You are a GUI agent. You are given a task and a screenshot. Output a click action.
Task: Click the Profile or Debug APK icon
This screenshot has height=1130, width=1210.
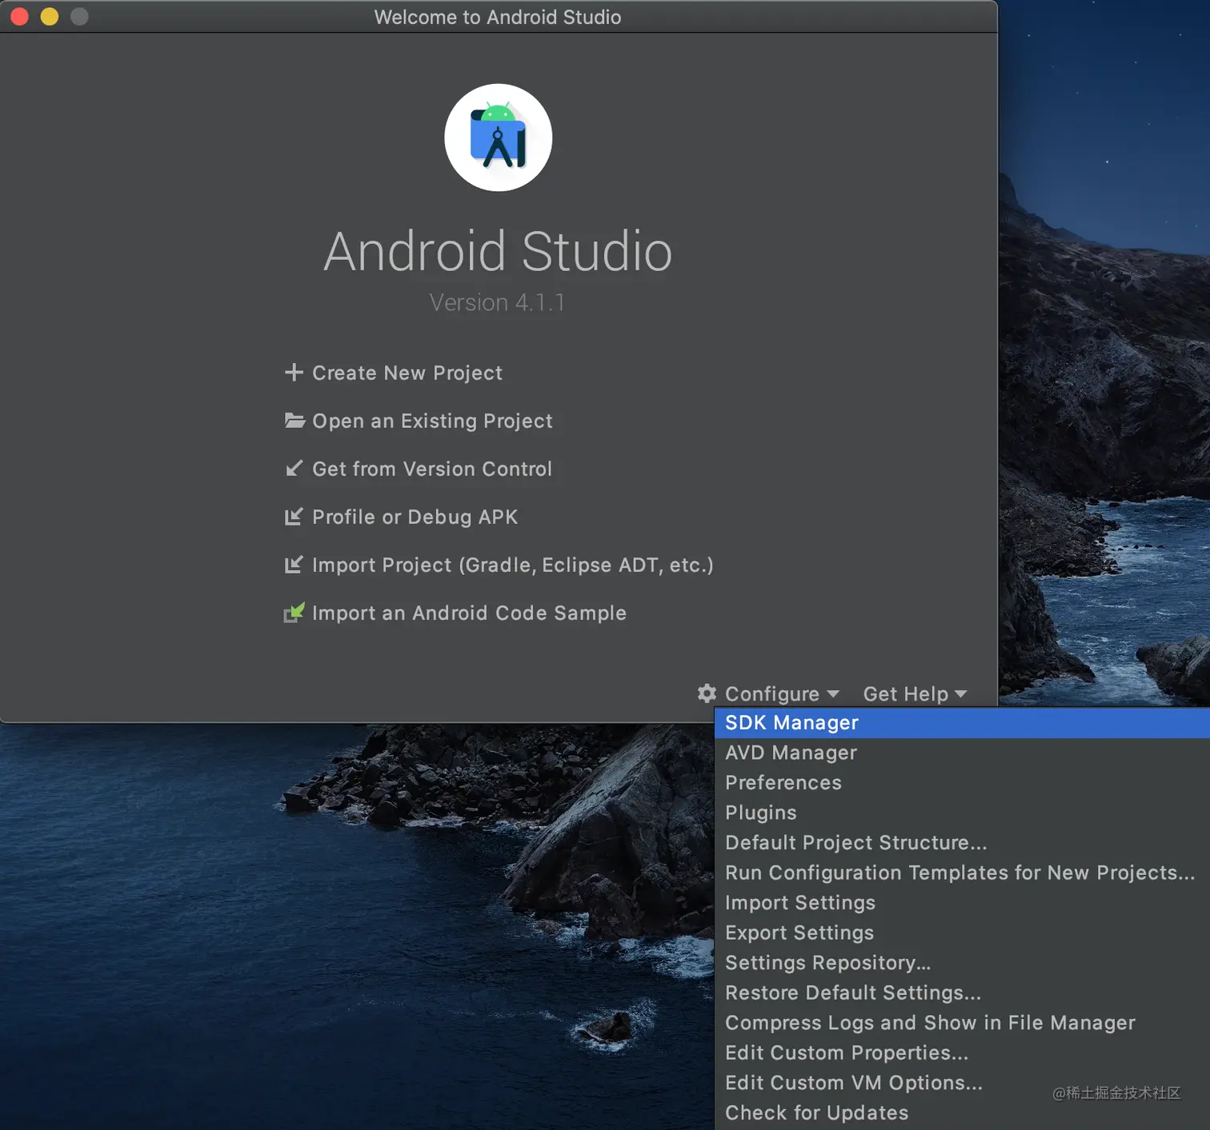(x=294, y=517)
